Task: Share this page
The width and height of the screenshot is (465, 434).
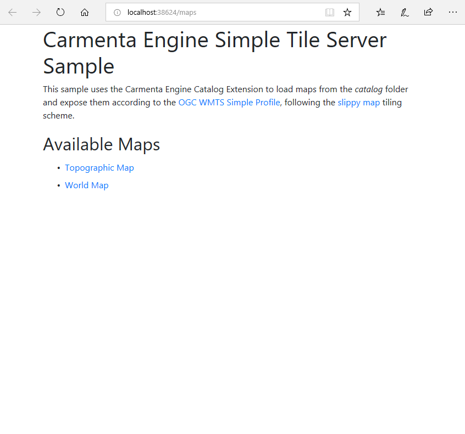Action: point(428,12)
